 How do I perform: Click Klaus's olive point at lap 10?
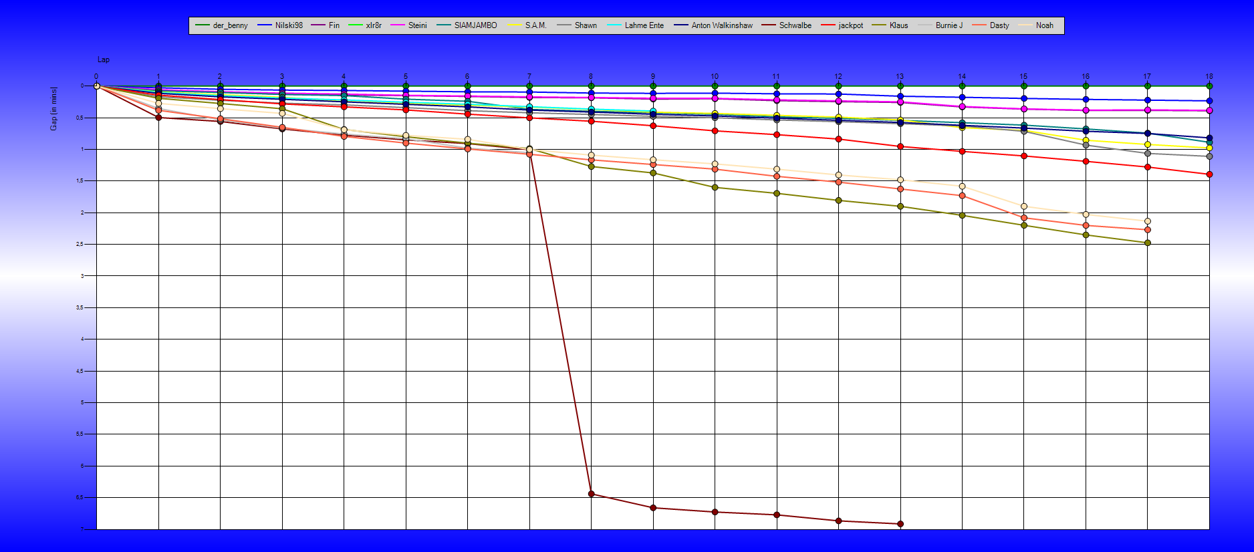tap(715, 188)
